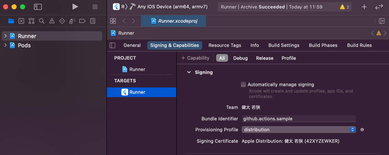Open the Provisioning Profile dropdown
This screenshot has width=389, height=155.
click(x=299, y=130)
